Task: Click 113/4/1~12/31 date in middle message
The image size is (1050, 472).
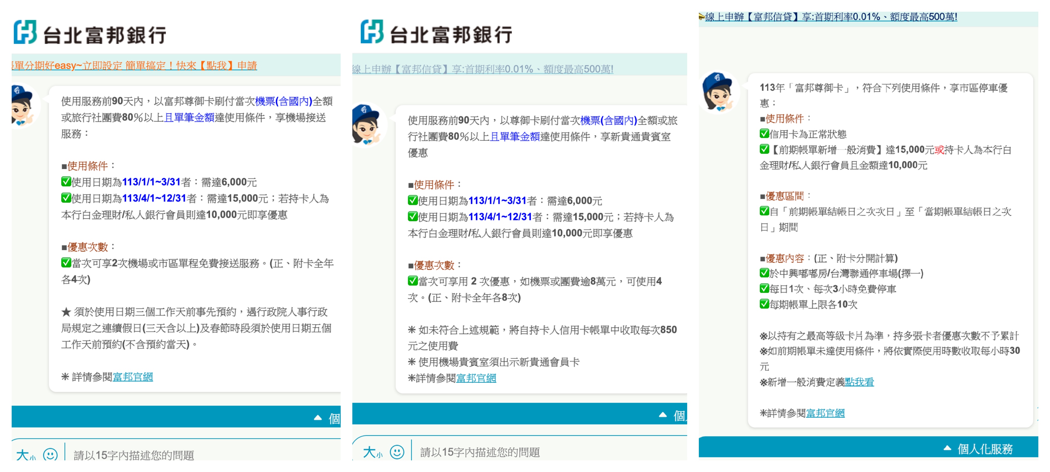Action: [x=500, y=217]
